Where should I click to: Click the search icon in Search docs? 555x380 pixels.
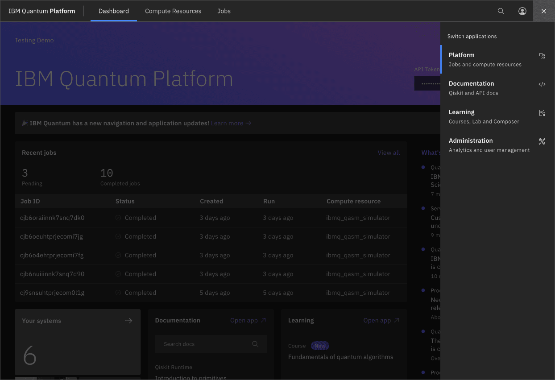(255, 344)
